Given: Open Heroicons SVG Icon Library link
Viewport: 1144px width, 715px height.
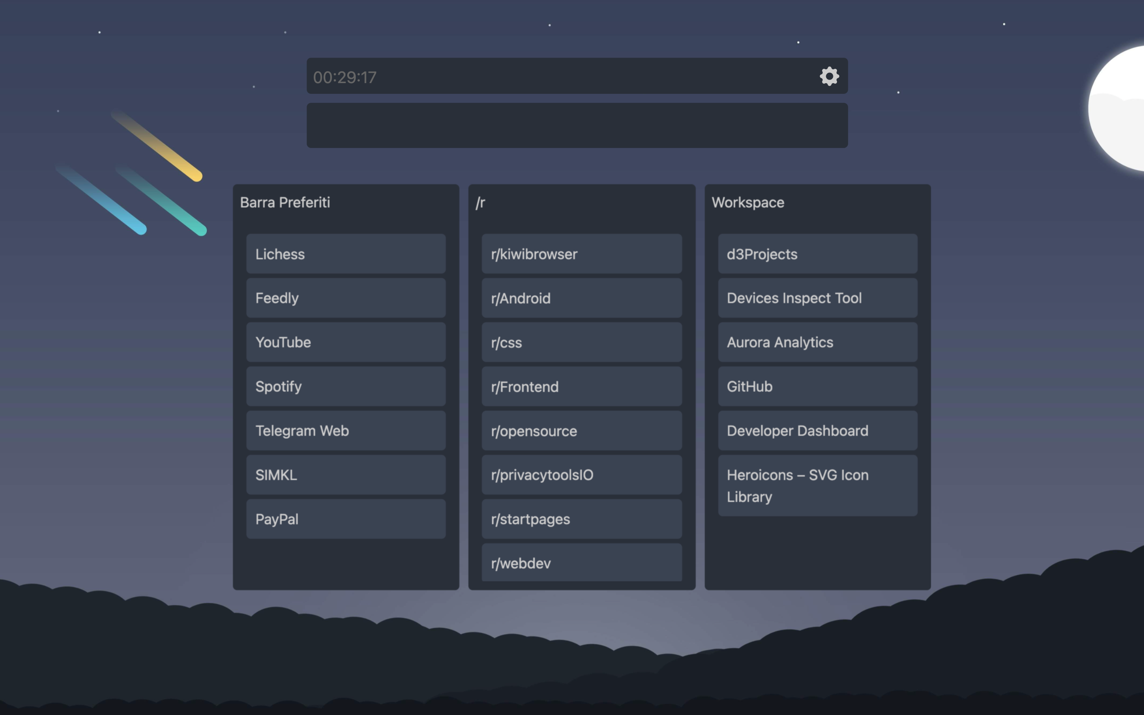Looking at the screenshot, I should pyautogui.click(x=817, y=486).
